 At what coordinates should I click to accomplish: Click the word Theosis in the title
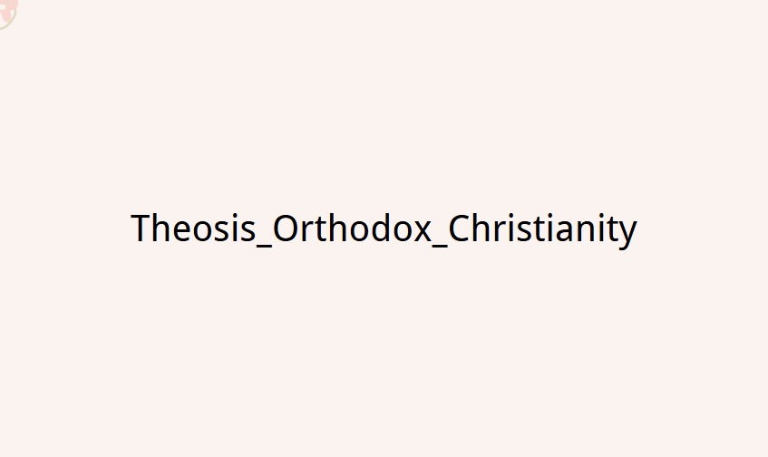click(x=193, y=228)
